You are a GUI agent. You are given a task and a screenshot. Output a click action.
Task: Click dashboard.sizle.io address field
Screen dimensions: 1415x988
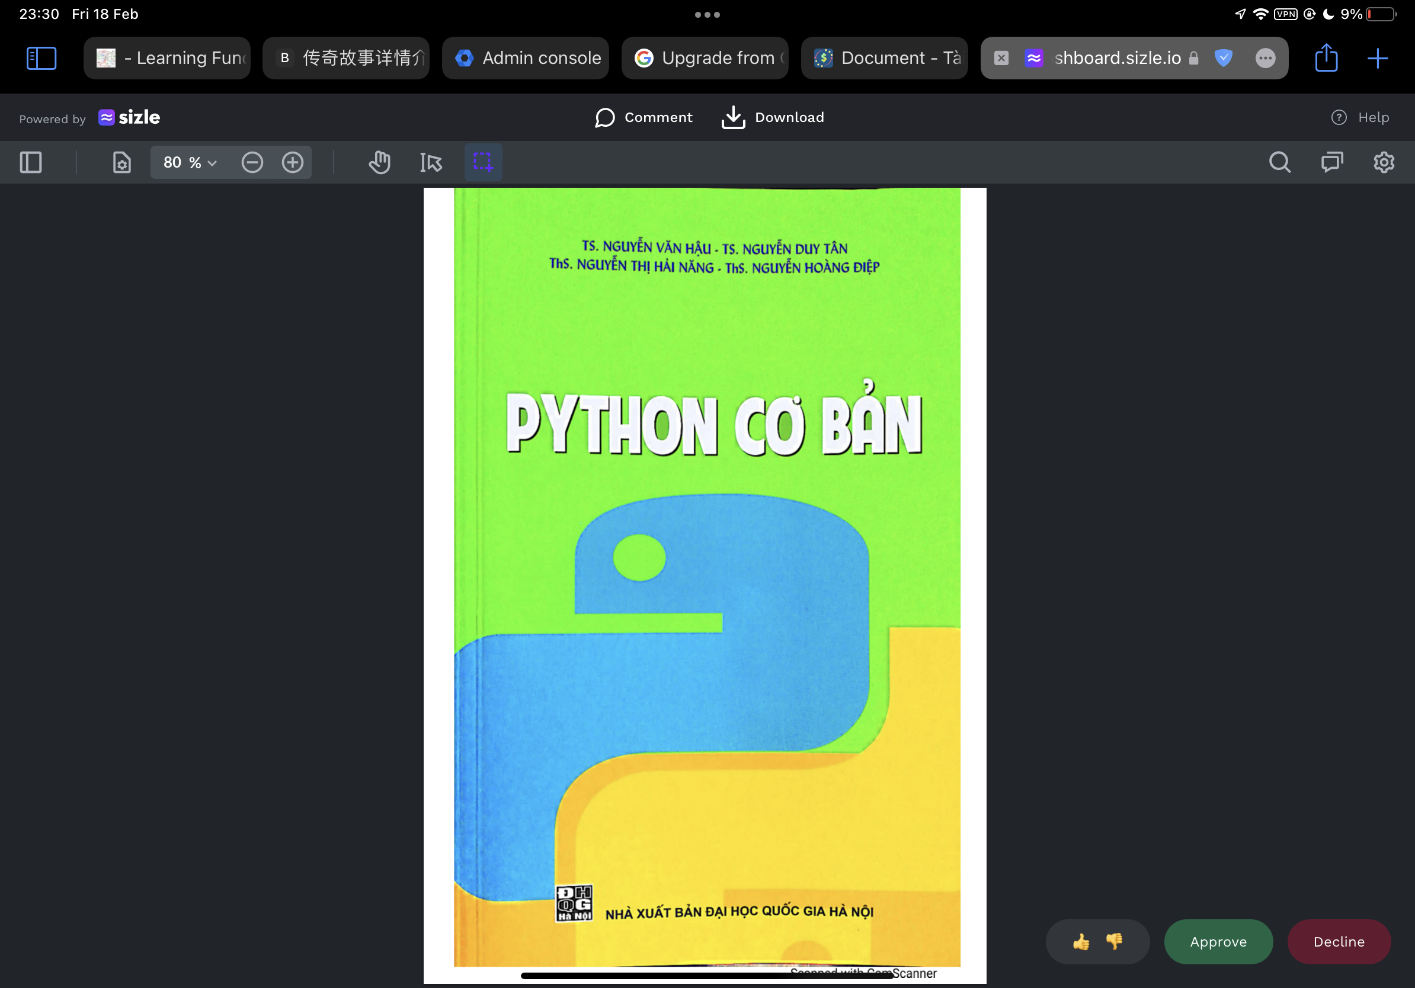1117,58
